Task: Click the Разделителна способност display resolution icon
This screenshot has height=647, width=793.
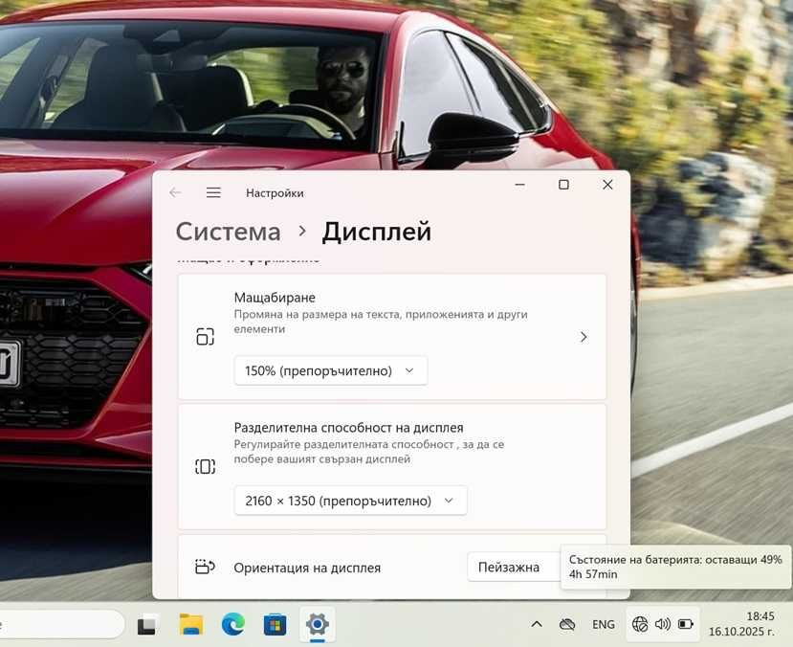Action: click(205, 466)
